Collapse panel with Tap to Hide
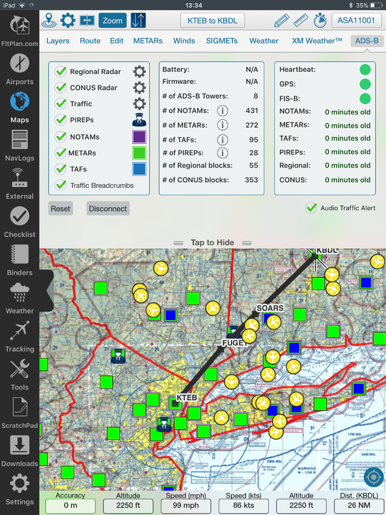This screenshot has width=386, height=515. (212, 243)
